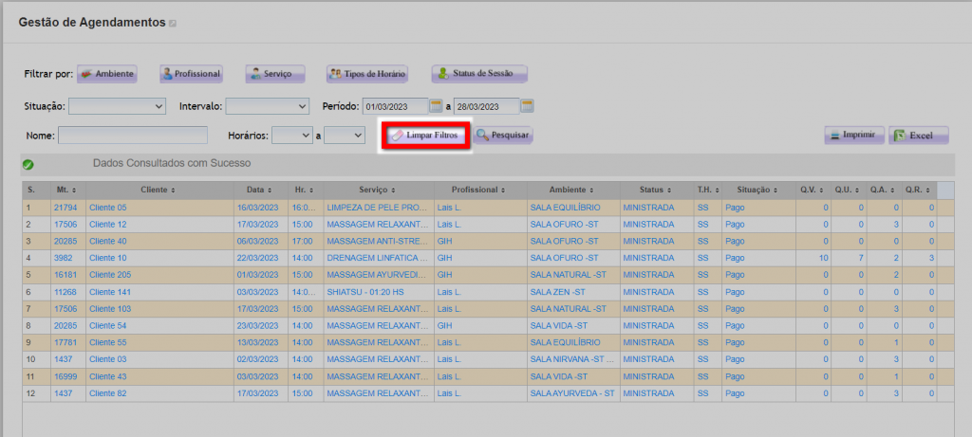Open the Profissional filter
Image resolution: width=972 pixels, height=437 pixels.
[x=190, y=74]
